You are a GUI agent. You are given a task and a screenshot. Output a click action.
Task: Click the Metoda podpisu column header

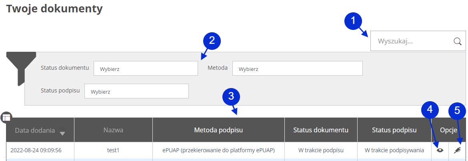(218, 130)
